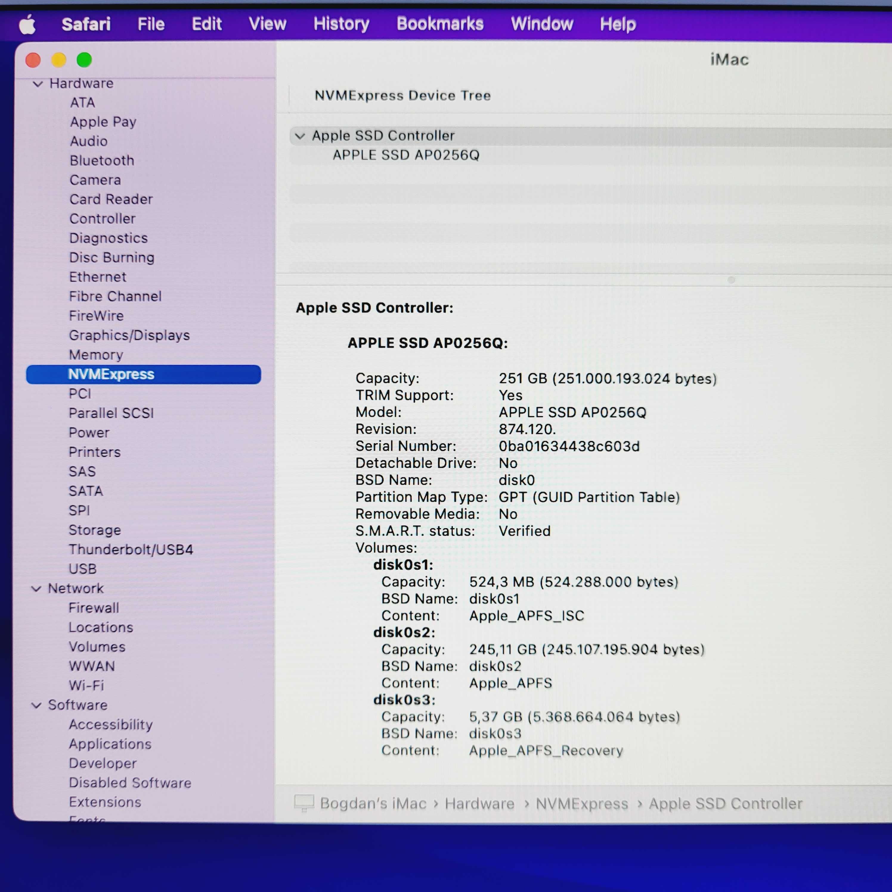
Task: Open the Safari menu
Action: (86, 24)
